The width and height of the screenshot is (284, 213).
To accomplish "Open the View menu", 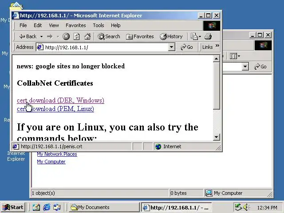I will [x=54, y=25].
